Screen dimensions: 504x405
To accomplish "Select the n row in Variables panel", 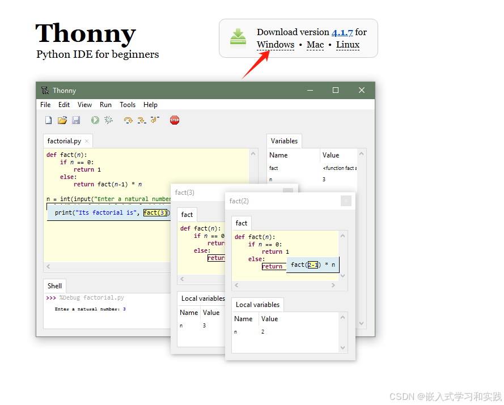I will pyautogui.click(x=312, y=180).
